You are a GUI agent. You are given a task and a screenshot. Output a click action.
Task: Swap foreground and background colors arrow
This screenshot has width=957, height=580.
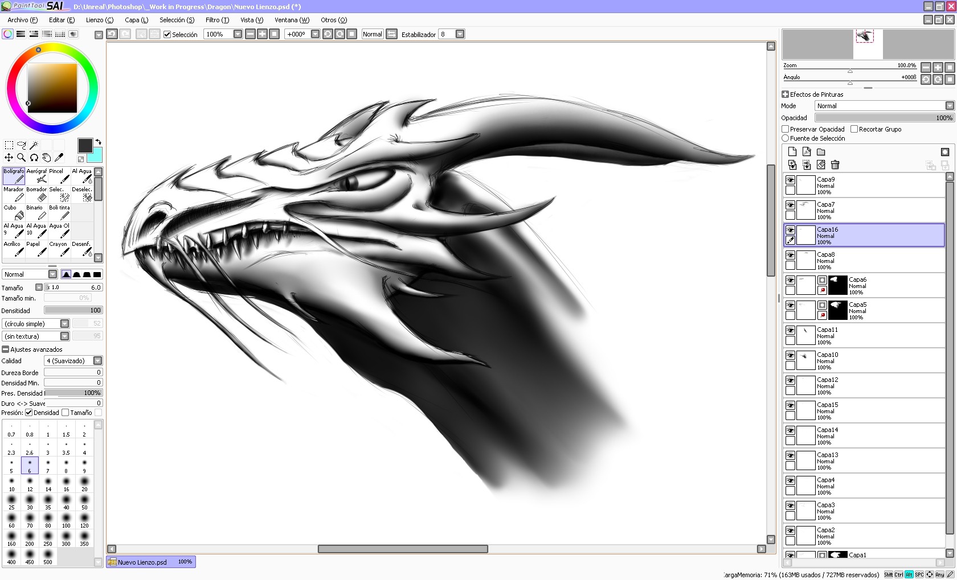click(98, 142)
